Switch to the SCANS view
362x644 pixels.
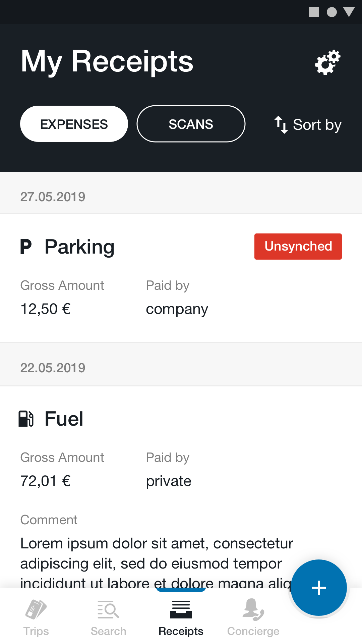pos(191,124)
